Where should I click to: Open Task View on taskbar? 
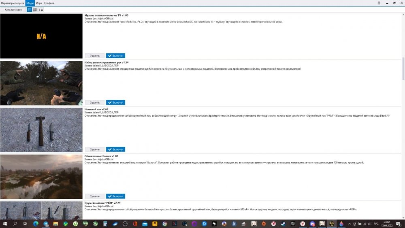tap(25, 224)
